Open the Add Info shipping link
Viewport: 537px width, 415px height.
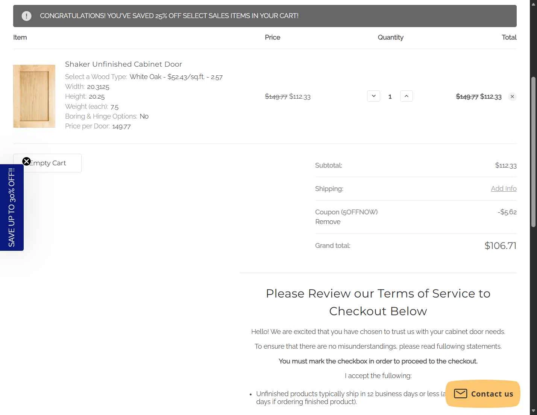(x=504, y=189)
